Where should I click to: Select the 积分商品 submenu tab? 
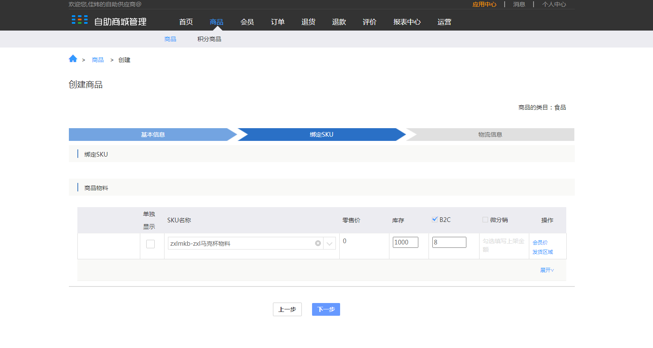[x=209, y=39]
